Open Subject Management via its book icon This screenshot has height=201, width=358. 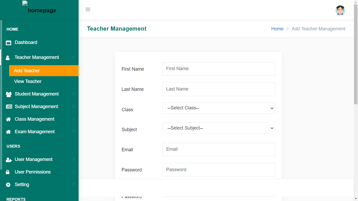pos(8,106)
